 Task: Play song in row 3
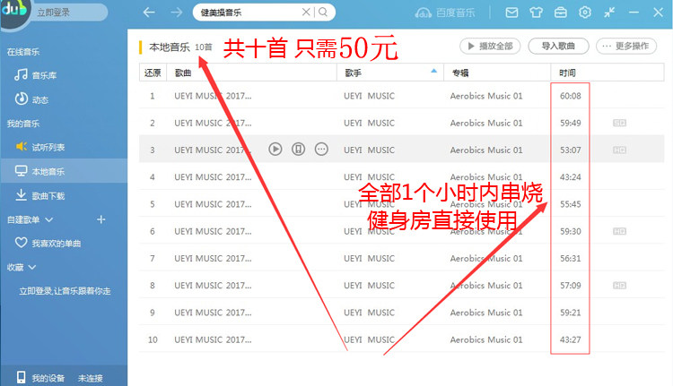275,149
